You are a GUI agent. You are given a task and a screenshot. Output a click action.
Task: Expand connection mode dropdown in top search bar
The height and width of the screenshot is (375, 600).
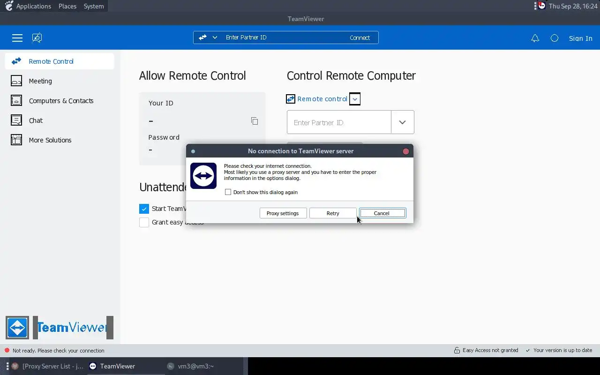[x=215, y=37]
